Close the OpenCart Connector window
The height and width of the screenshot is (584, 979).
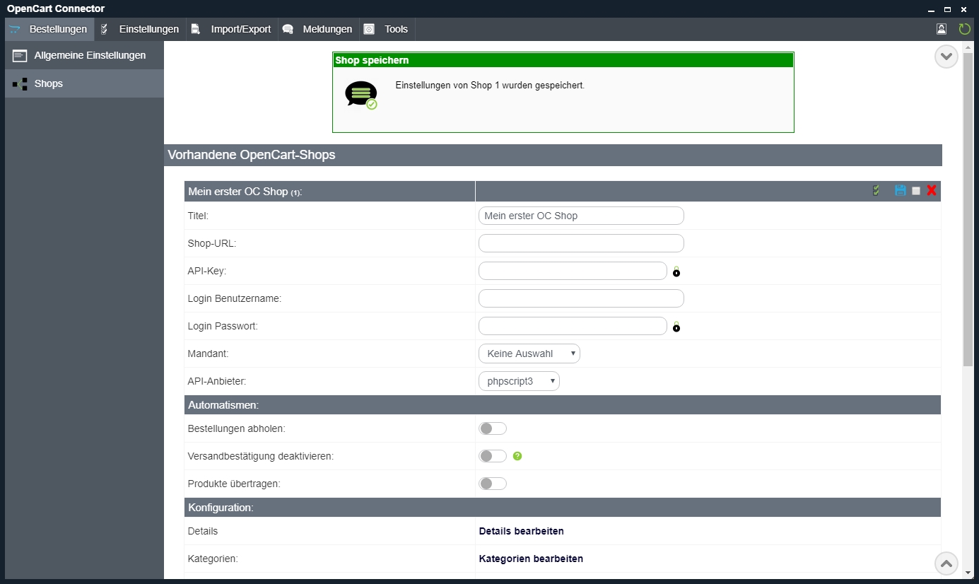point(963,8)
